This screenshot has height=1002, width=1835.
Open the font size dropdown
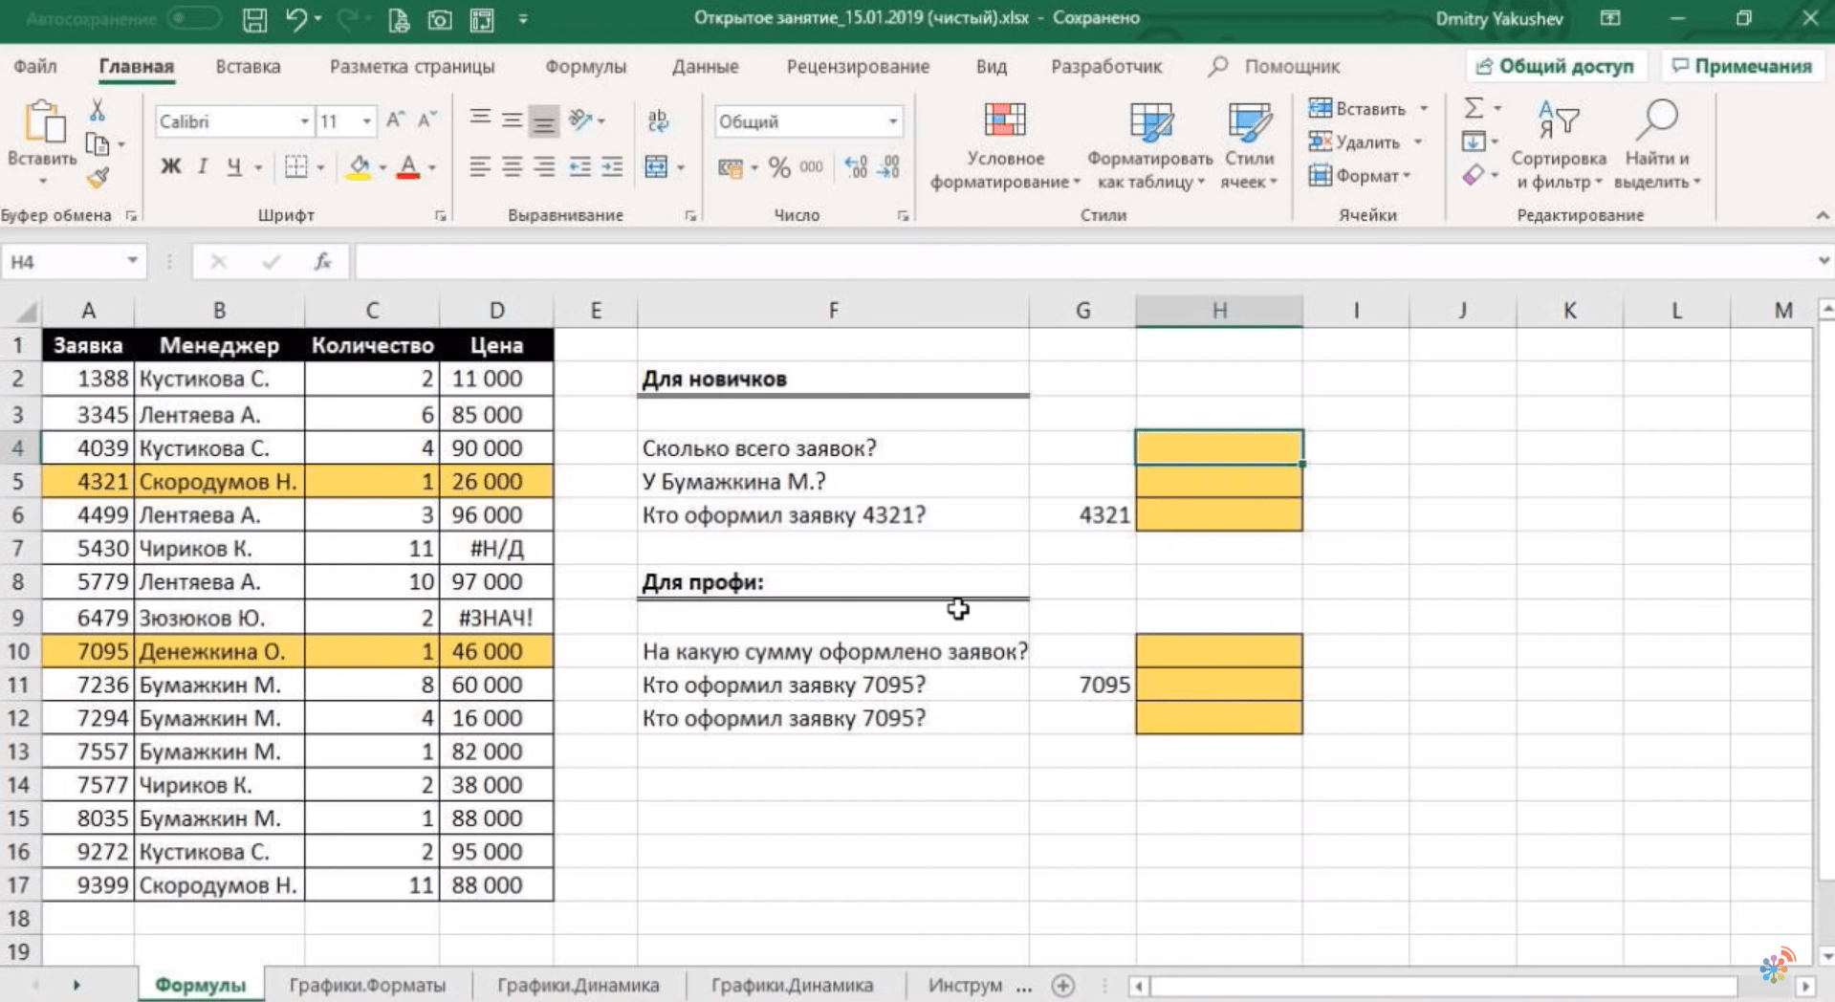coord(364,121)
